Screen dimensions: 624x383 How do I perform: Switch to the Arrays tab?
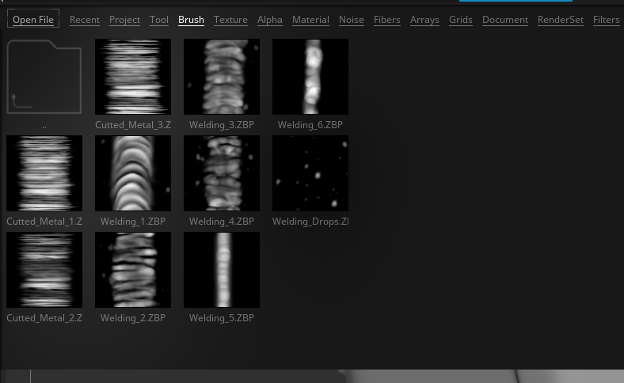coord(424,20)
